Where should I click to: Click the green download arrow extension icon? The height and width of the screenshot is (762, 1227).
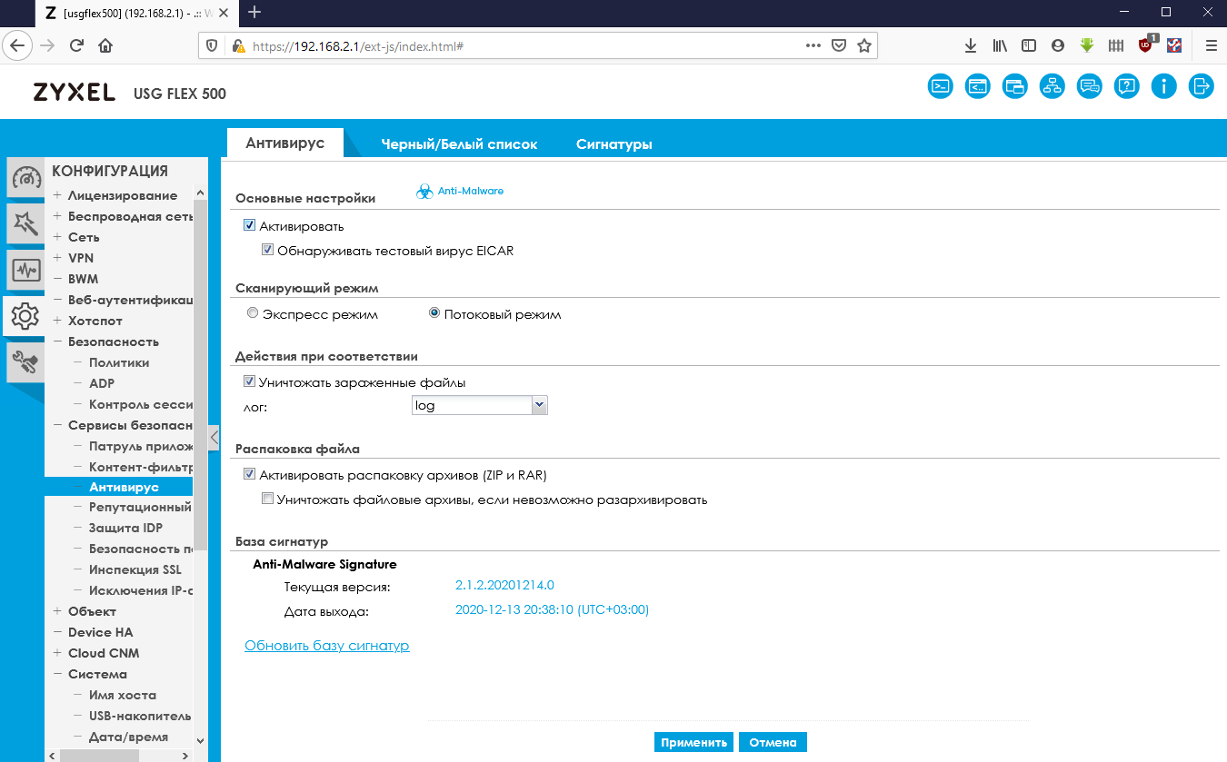coord(1086,45)
